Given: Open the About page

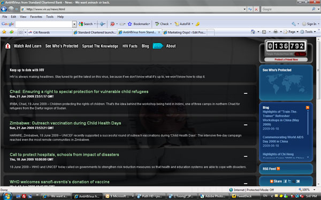Looking at the screenshot, I should tap(171, 46).
